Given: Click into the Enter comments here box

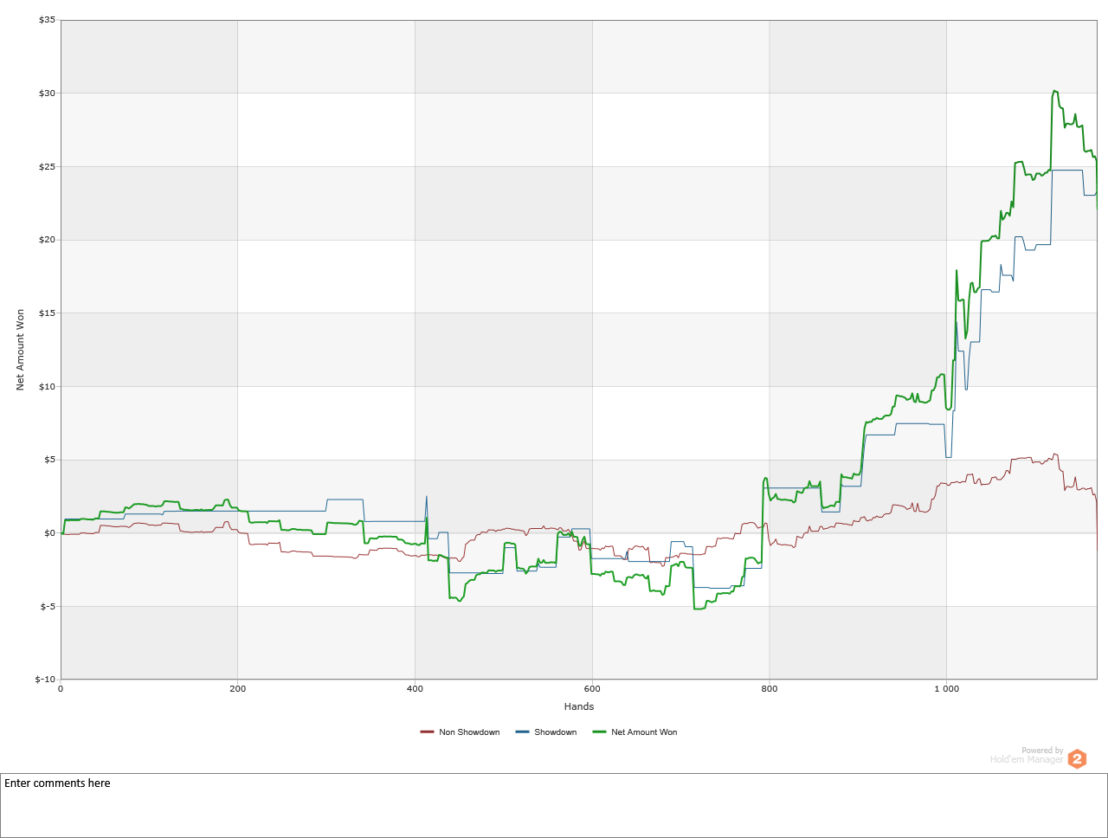Looking at the screenshot, I should tap(554, 805).
